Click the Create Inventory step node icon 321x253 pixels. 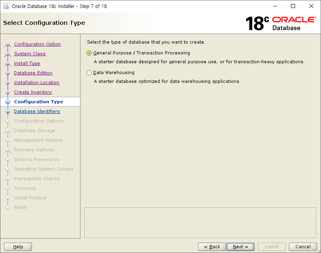click(x=8, y=92)
